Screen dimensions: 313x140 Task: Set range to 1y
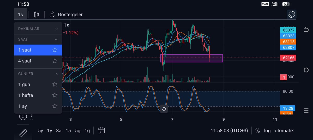click(x=50, y=131)
